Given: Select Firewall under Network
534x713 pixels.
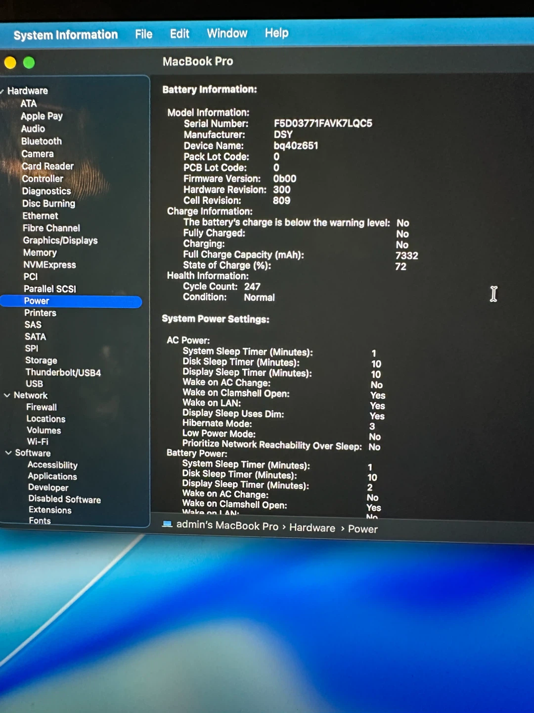Looking at the screenshot, I should [x=42, y=407].
